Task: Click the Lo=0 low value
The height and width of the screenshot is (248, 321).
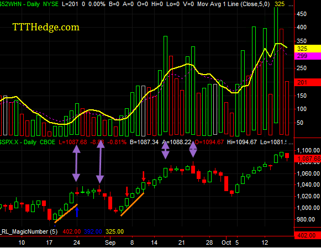Action: pos(173,4)
